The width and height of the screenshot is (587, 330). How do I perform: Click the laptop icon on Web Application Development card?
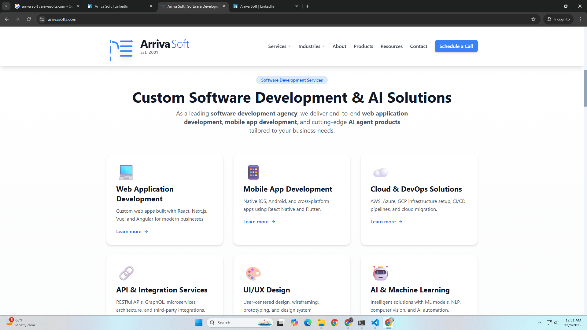[126, 172]
